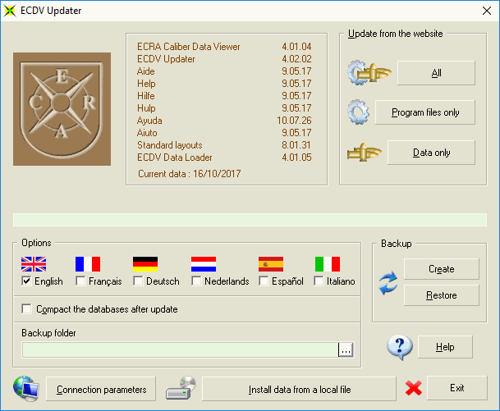
Task: Click the Aide entry
Action: (145, 71)
